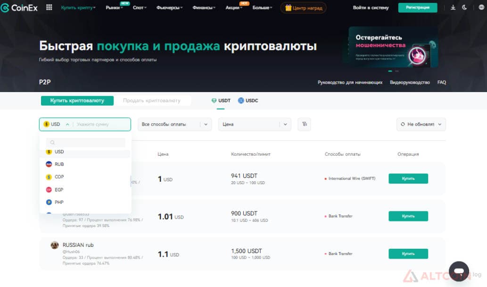Open the Спот menu
The width and height of the screenshot is (487, 287).
[140, 8]
